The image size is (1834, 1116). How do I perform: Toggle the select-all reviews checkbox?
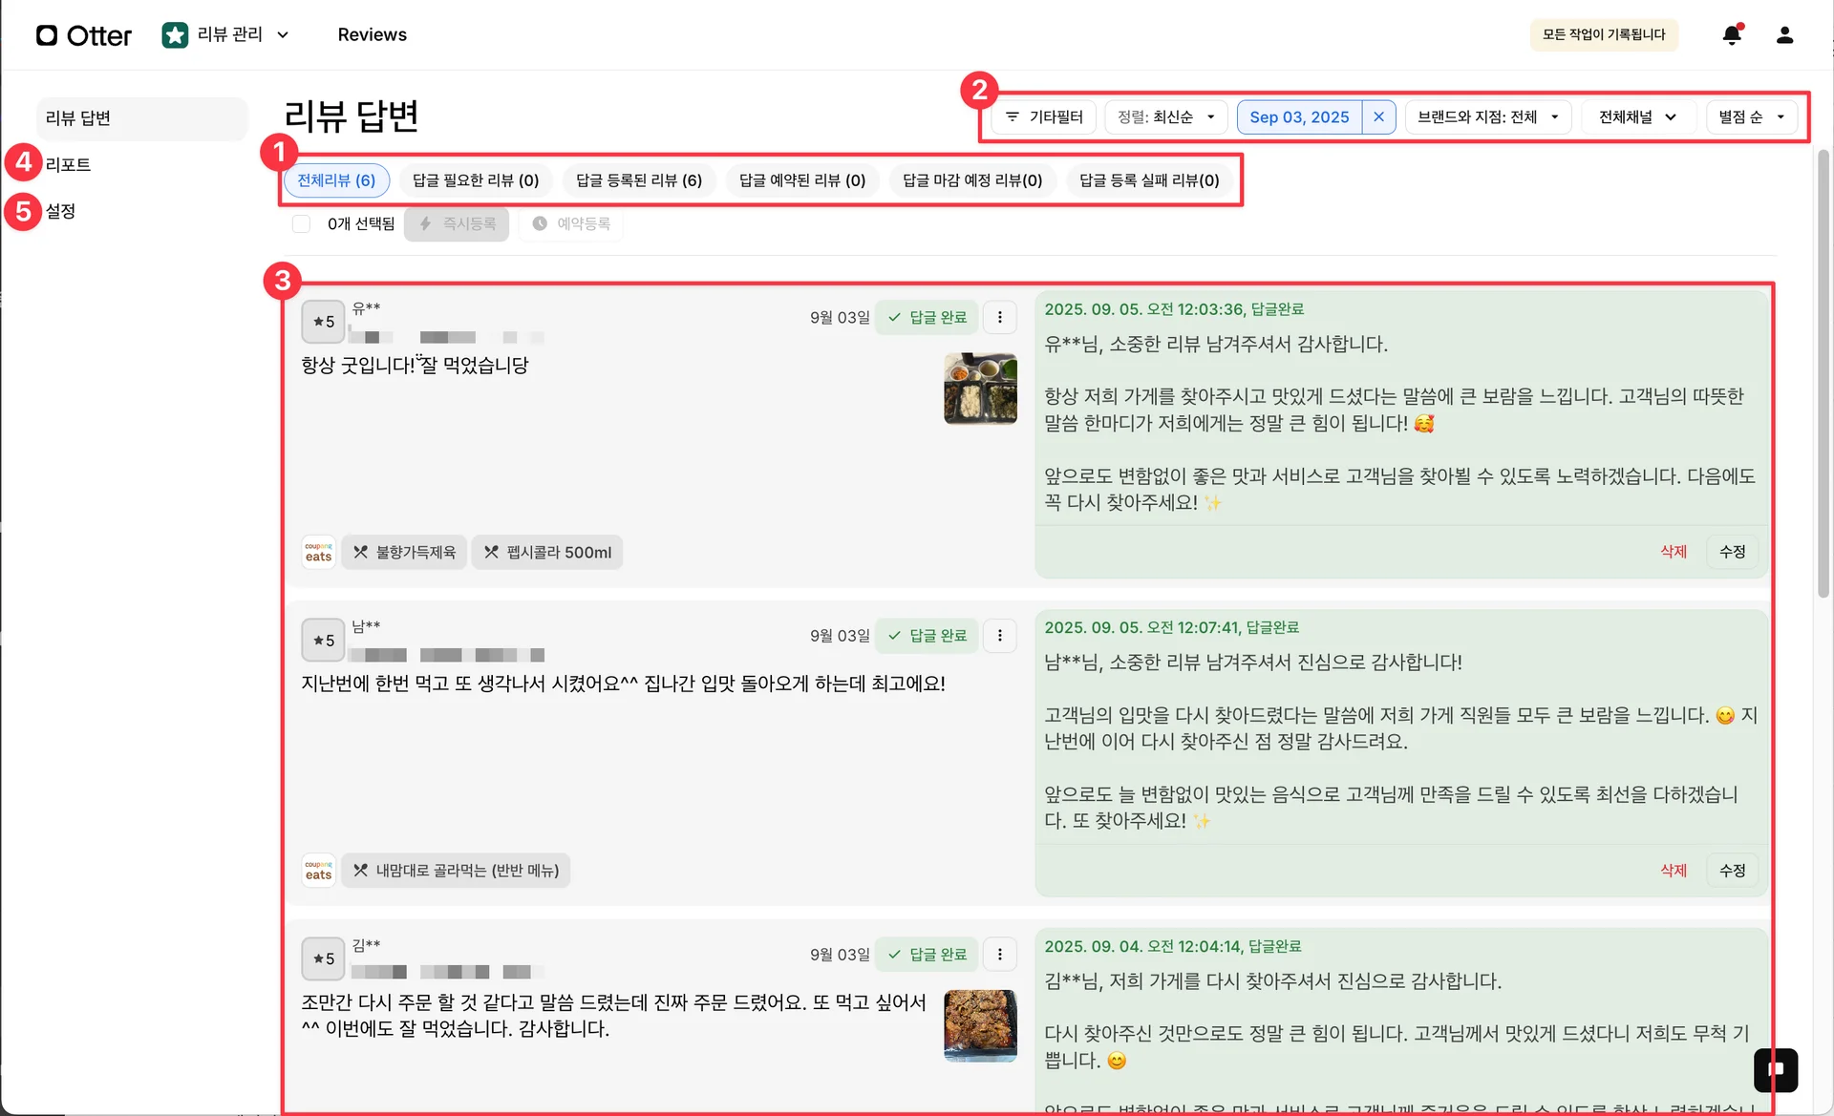[302, 223]
